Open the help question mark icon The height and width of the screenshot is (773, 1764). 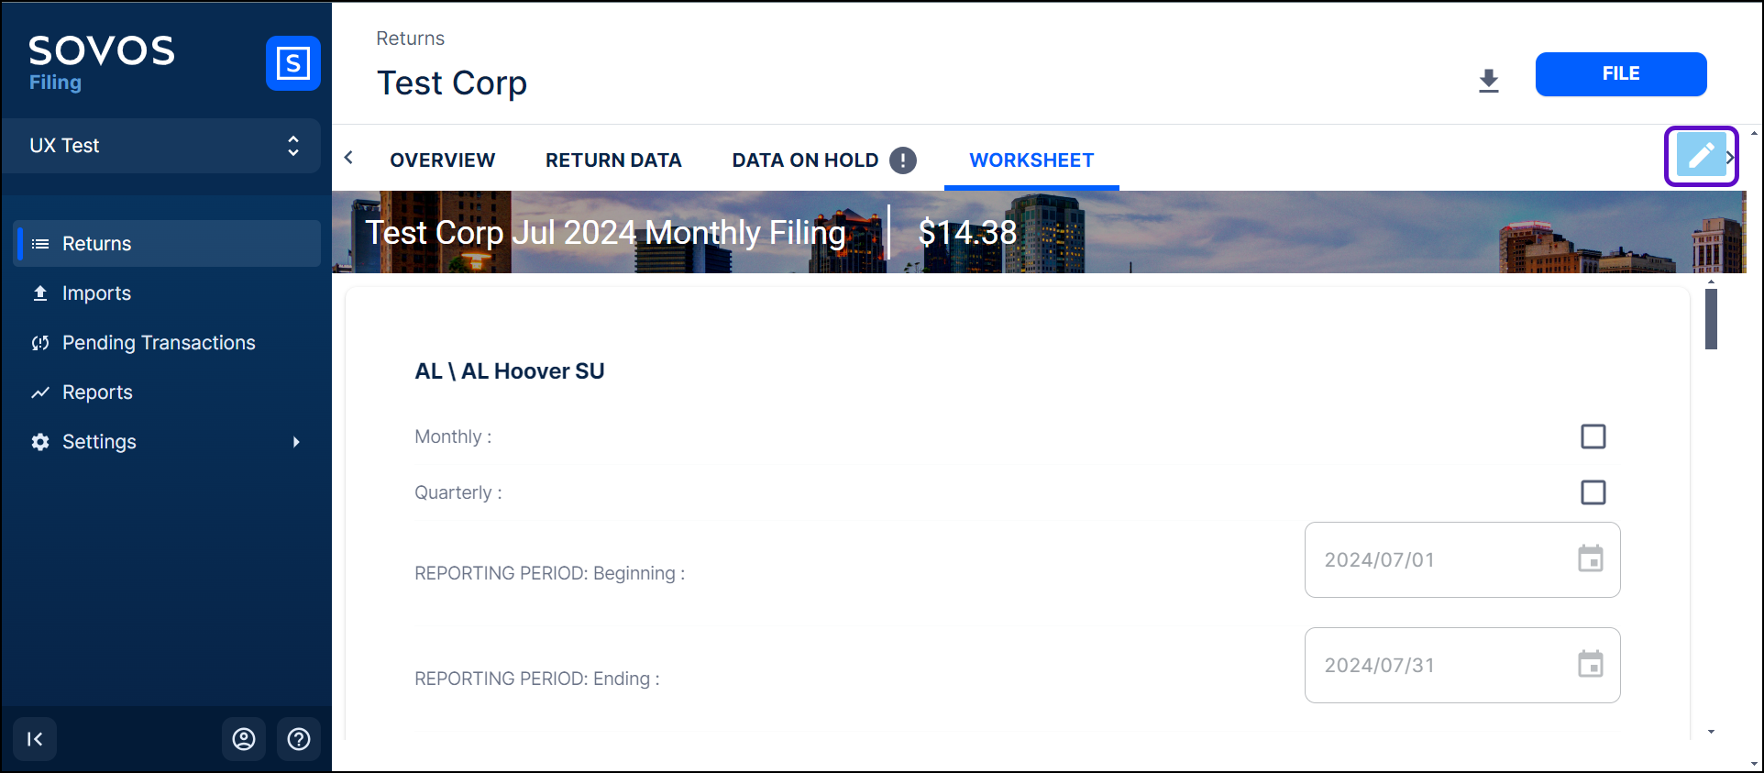(299, 739)
